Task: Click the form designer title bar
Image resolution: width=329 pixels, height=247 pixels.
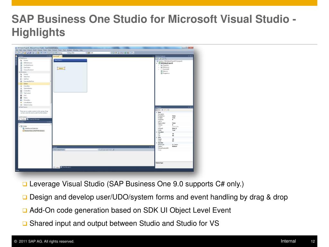Action: [70, 60]
